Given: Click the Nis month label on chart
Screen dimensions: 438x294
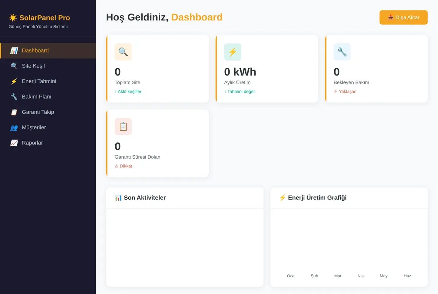Looking at the screenshot, I should tap(361, 276).
